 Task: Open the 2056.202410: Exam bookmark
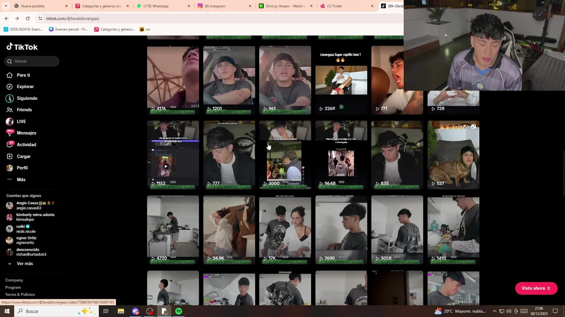pos(23,29)
